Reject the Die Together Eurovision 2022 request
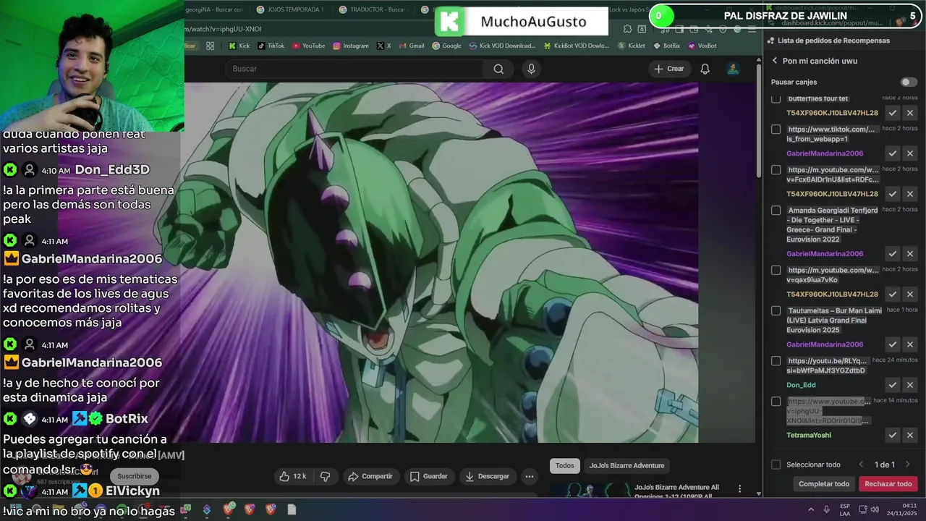 [x=910, y=254]
